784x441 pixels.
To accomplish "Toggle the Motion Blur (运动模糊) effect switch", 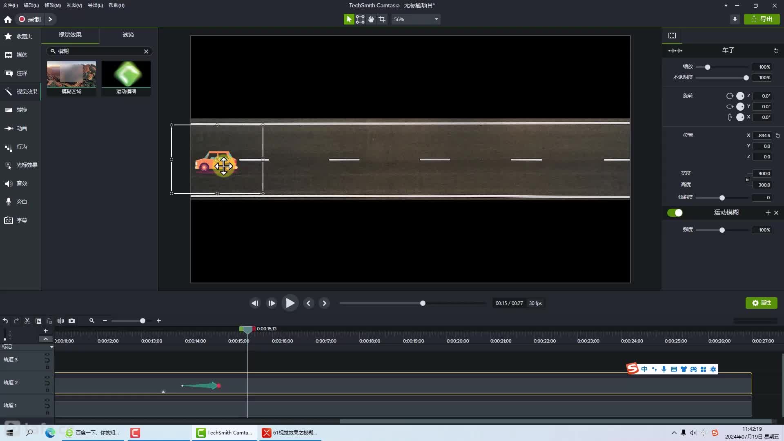I will (675, 213).
